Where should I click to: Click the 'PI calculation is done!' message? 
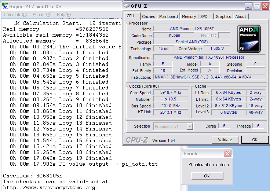pos(209,165)
